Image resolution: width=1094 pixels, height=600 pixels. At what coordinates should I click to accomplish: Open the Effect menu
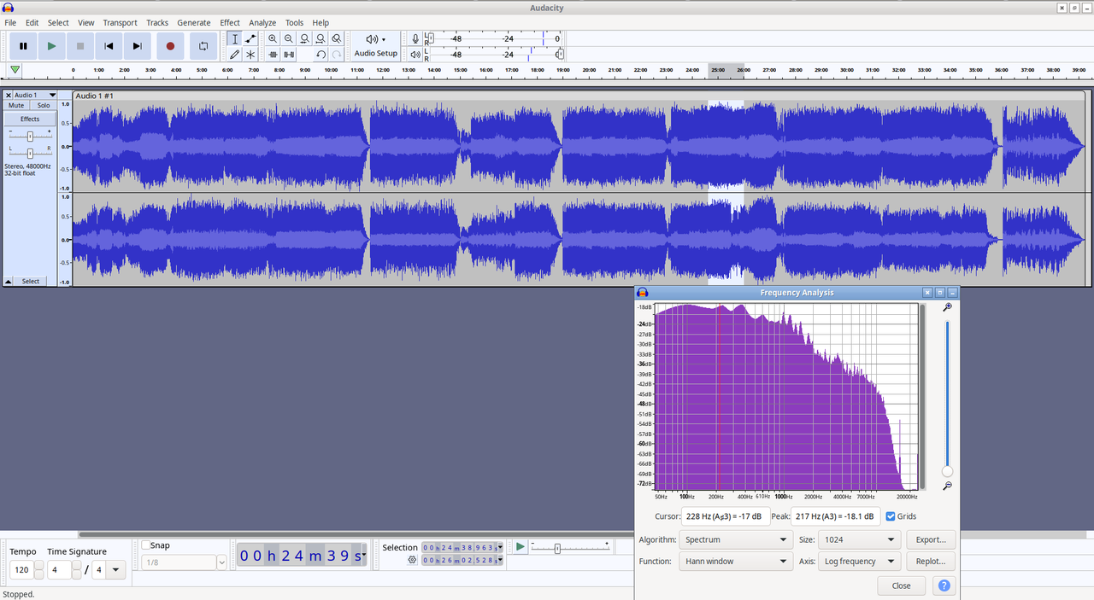pos(230,23)
